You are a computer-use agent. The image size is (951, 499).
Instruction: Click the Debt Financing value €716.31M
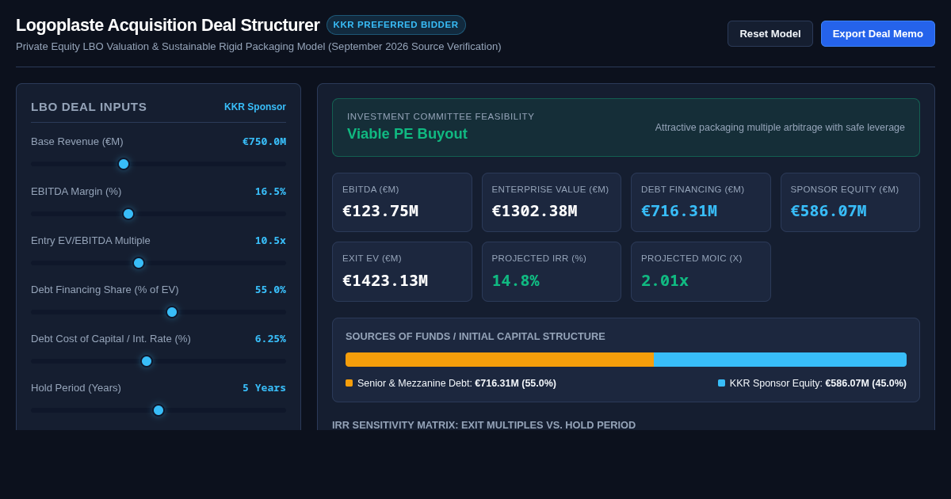[x=679, y=211]
